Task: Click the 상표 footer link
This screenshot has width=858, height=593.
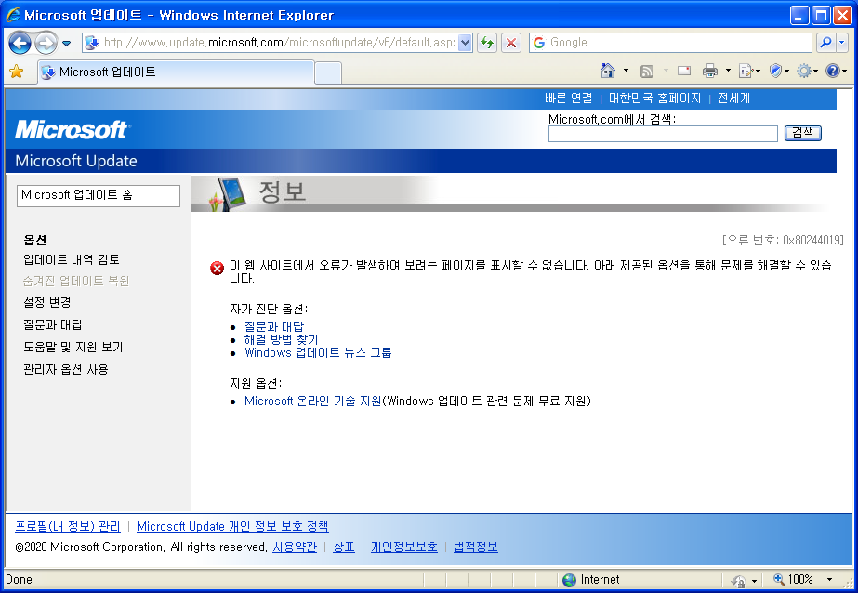Action: (x=344, y=547)
